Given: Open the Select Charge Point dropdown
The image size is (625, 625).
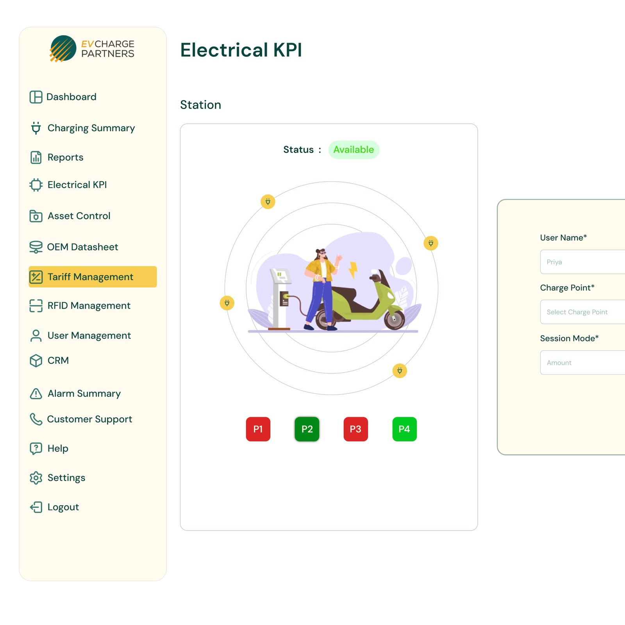Looking at the screenshot, I should [x=582, y=312].
